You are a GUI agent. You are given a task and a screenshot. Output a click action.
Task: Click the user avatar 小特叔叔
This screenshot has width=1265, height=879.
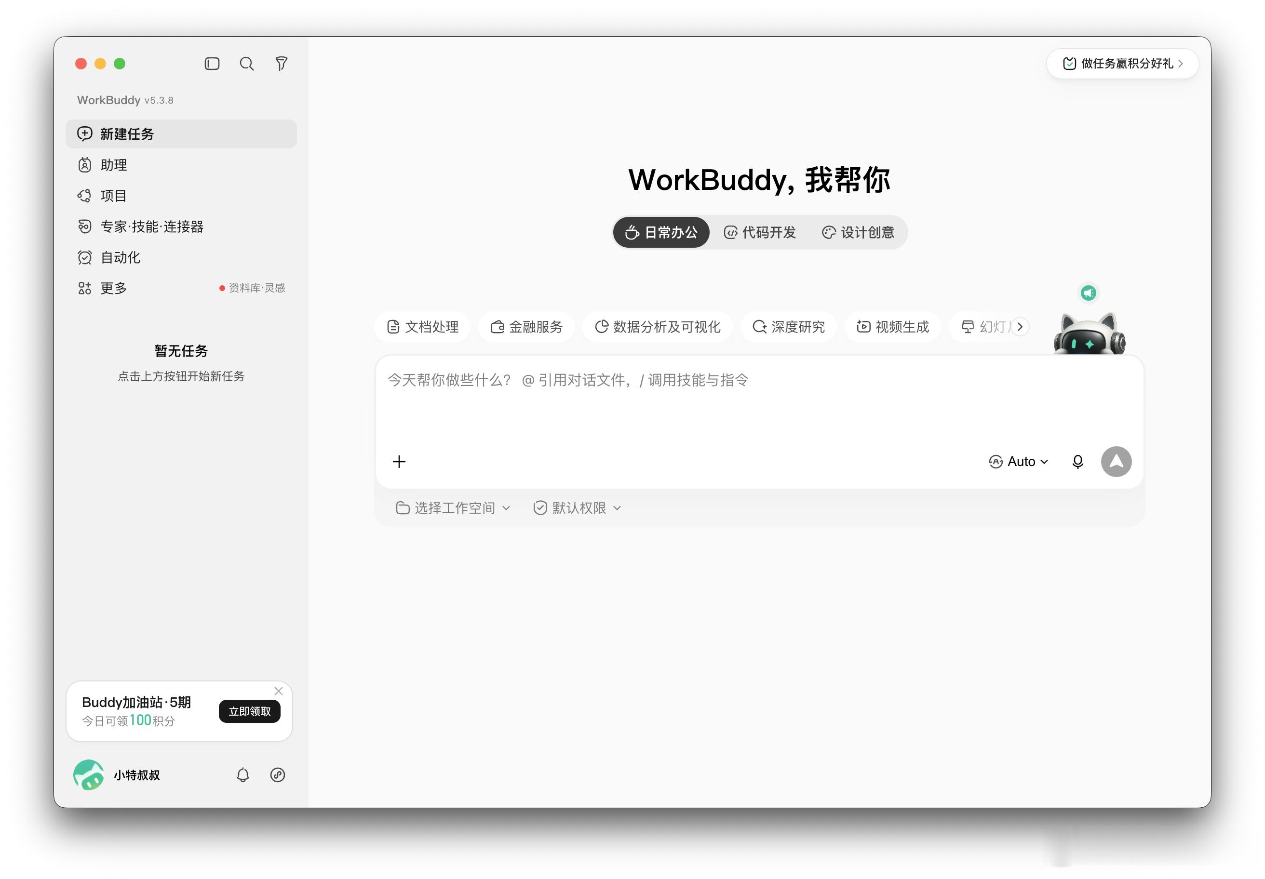[x=89, y=775]
